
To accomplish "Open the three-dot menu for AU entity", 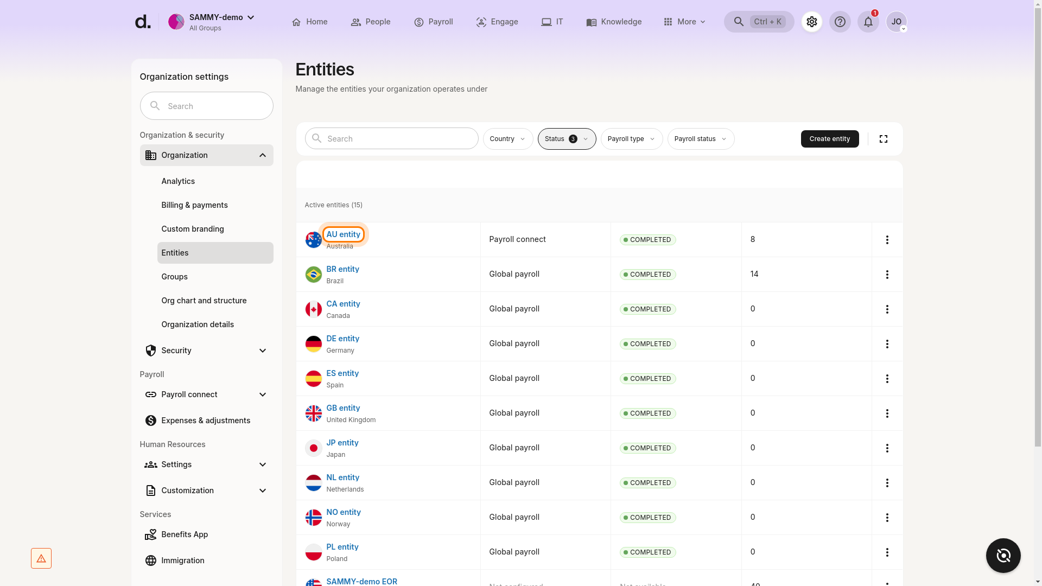I will coord(887,240).
